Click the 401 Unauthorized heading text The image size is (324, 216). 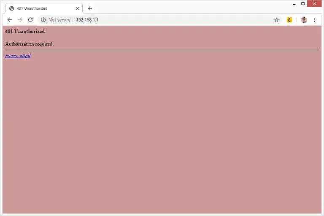pyautogui.click(x=25, y=31)
